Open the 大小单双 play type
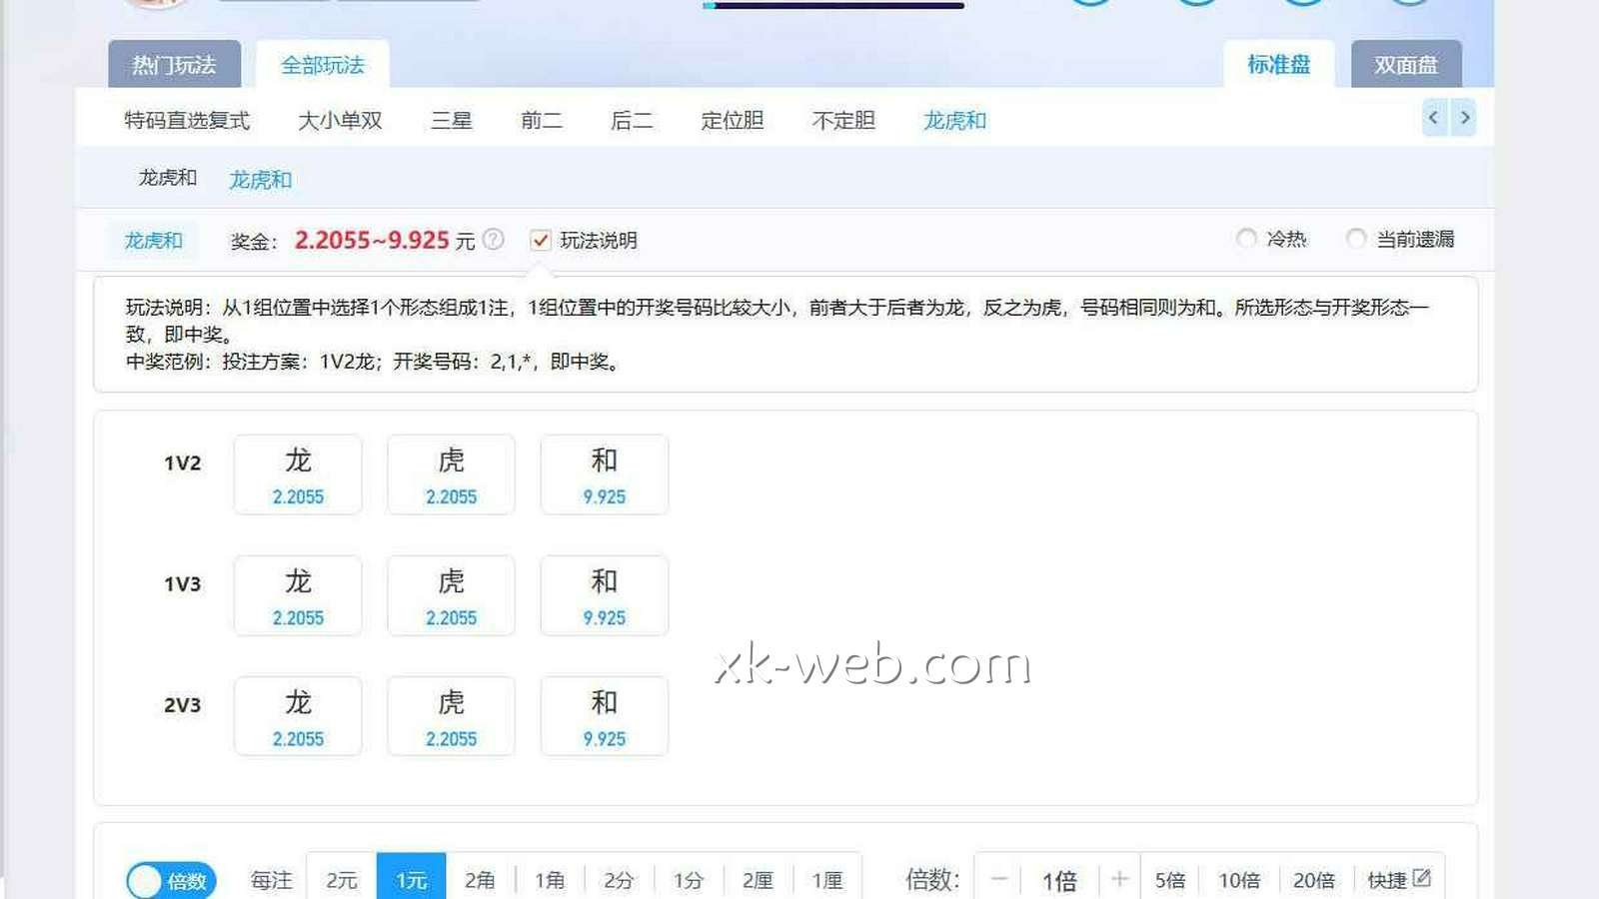The height and width of the screenshot is (899, 1599). tap(340, 121)
